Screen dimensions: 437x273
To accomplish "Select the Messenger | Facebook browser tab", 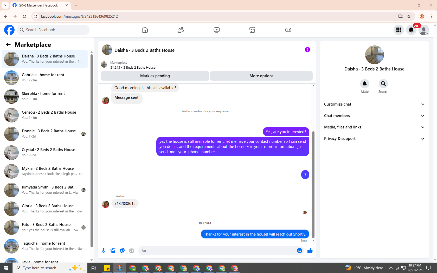I will [x=40, y=5].
